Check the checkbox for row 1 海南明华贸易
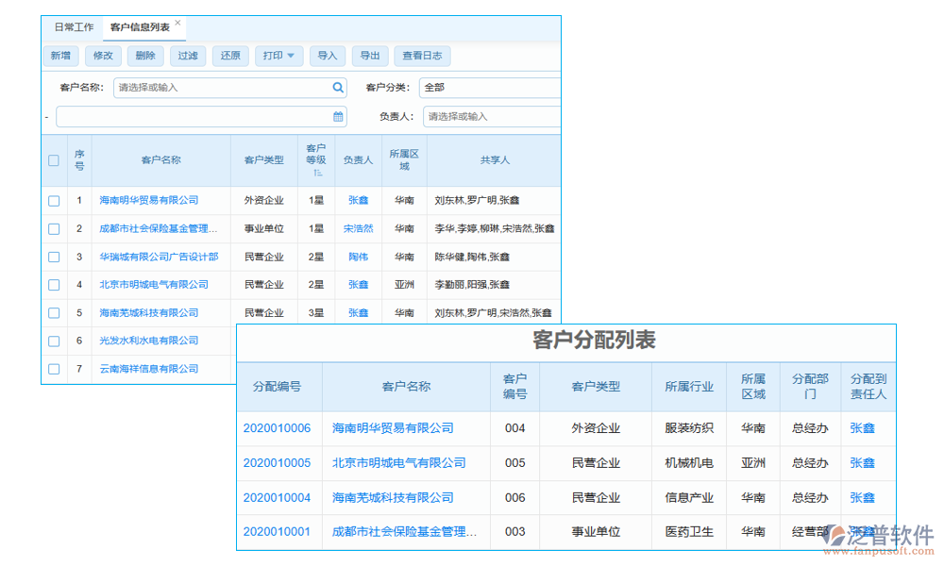 click(x=53, y=200)
